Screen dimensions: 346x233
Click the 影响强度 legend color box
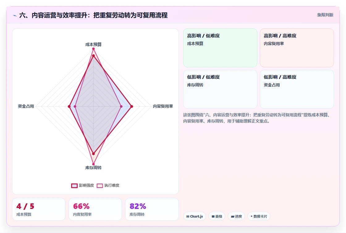74,185
